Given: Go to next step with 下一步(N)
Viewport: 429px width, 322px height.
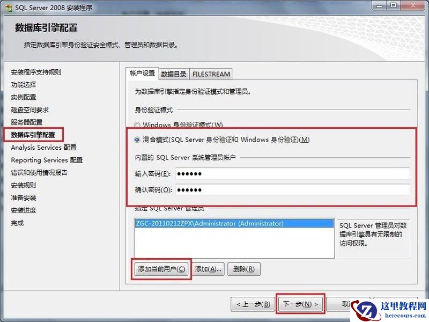Looking at the screenshot, I should coord(300,304).
